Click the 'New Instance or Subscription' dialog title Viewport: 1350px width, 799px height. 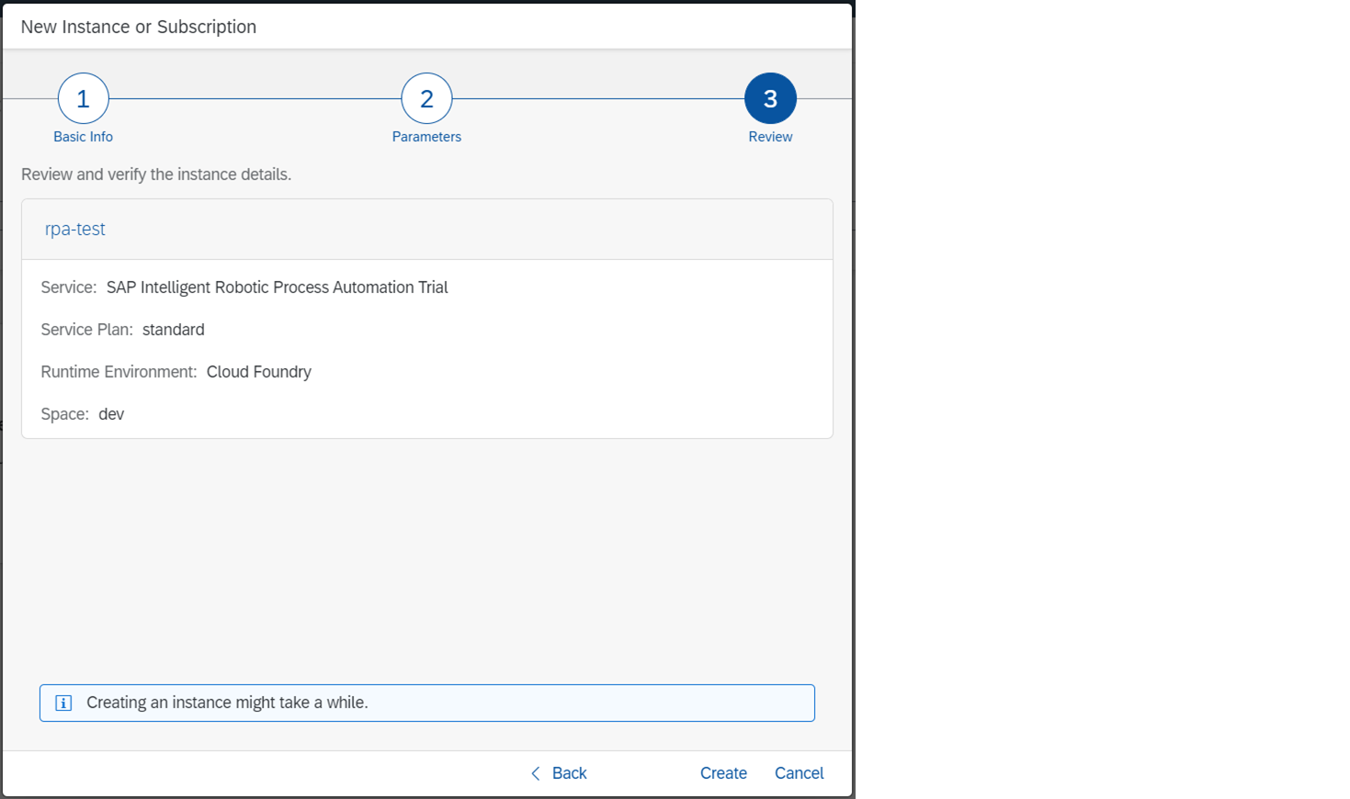coord(139,27)
